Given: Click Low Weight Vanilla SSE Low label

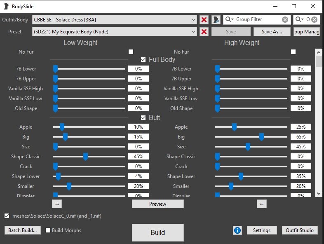Looking at the screenshot, I should pos(26,99).
